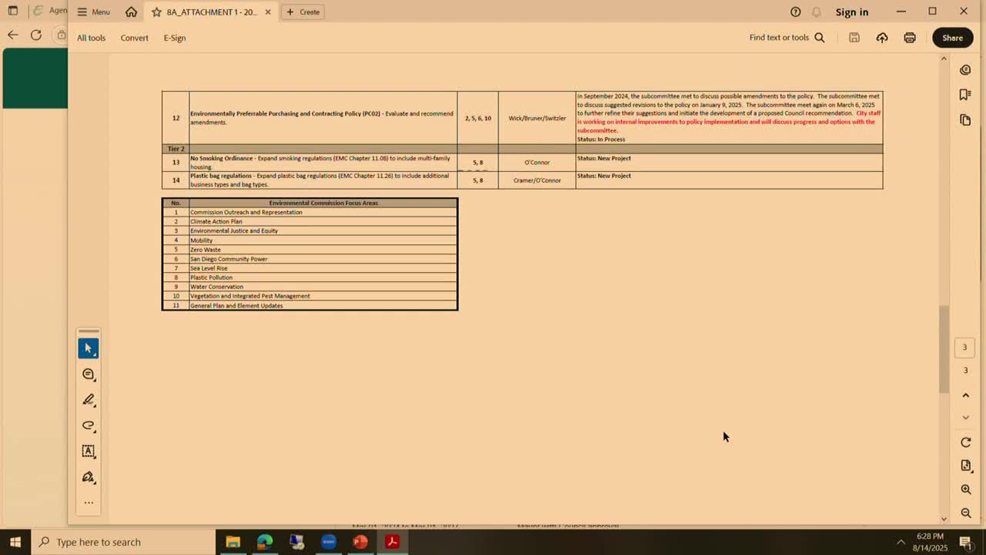986x555 pixels.
Task: Open the page display settings icon
Action: click(x=965, y=466)
